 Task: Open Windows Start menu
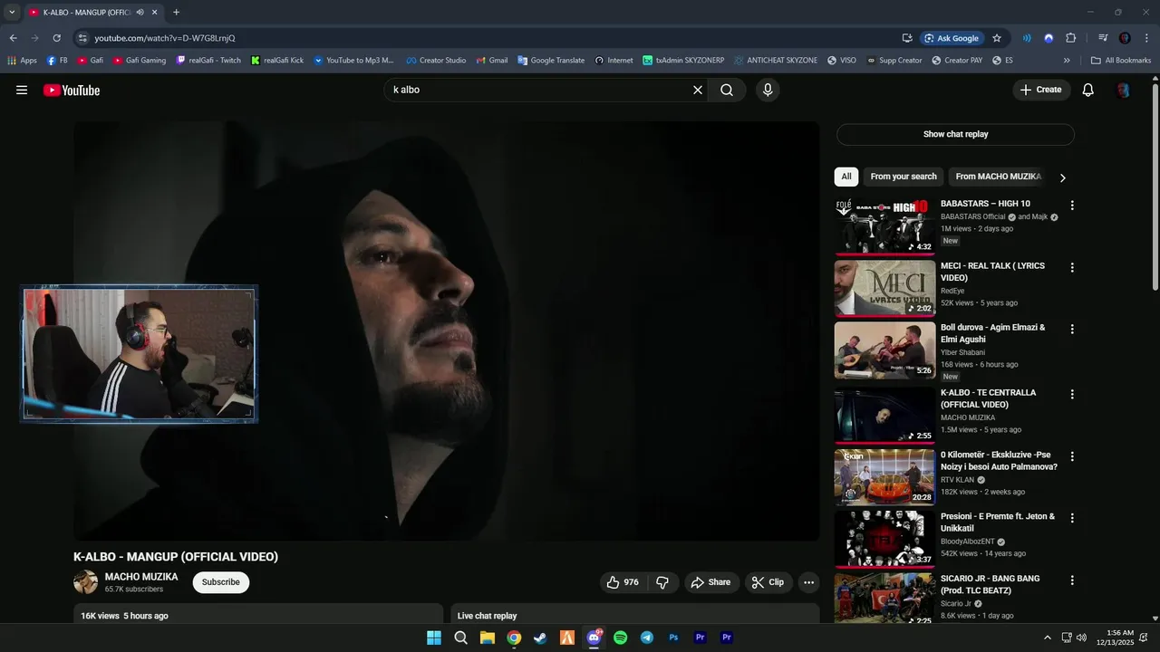point(434,638)
